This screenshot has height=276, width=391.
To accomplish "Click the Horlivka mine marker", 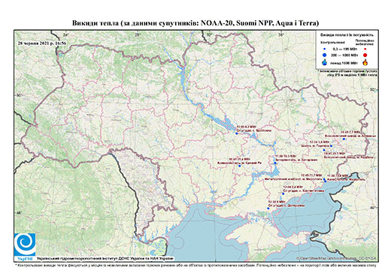I will [331, 145].
